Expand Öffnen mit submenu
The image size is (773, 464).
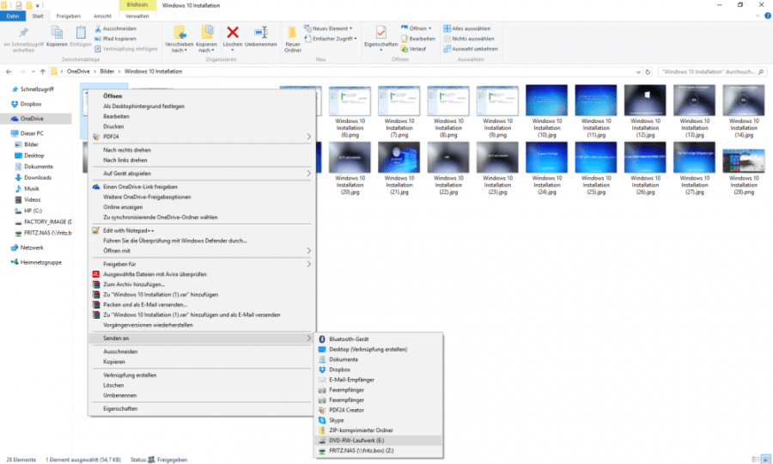(x=308, y=251)
